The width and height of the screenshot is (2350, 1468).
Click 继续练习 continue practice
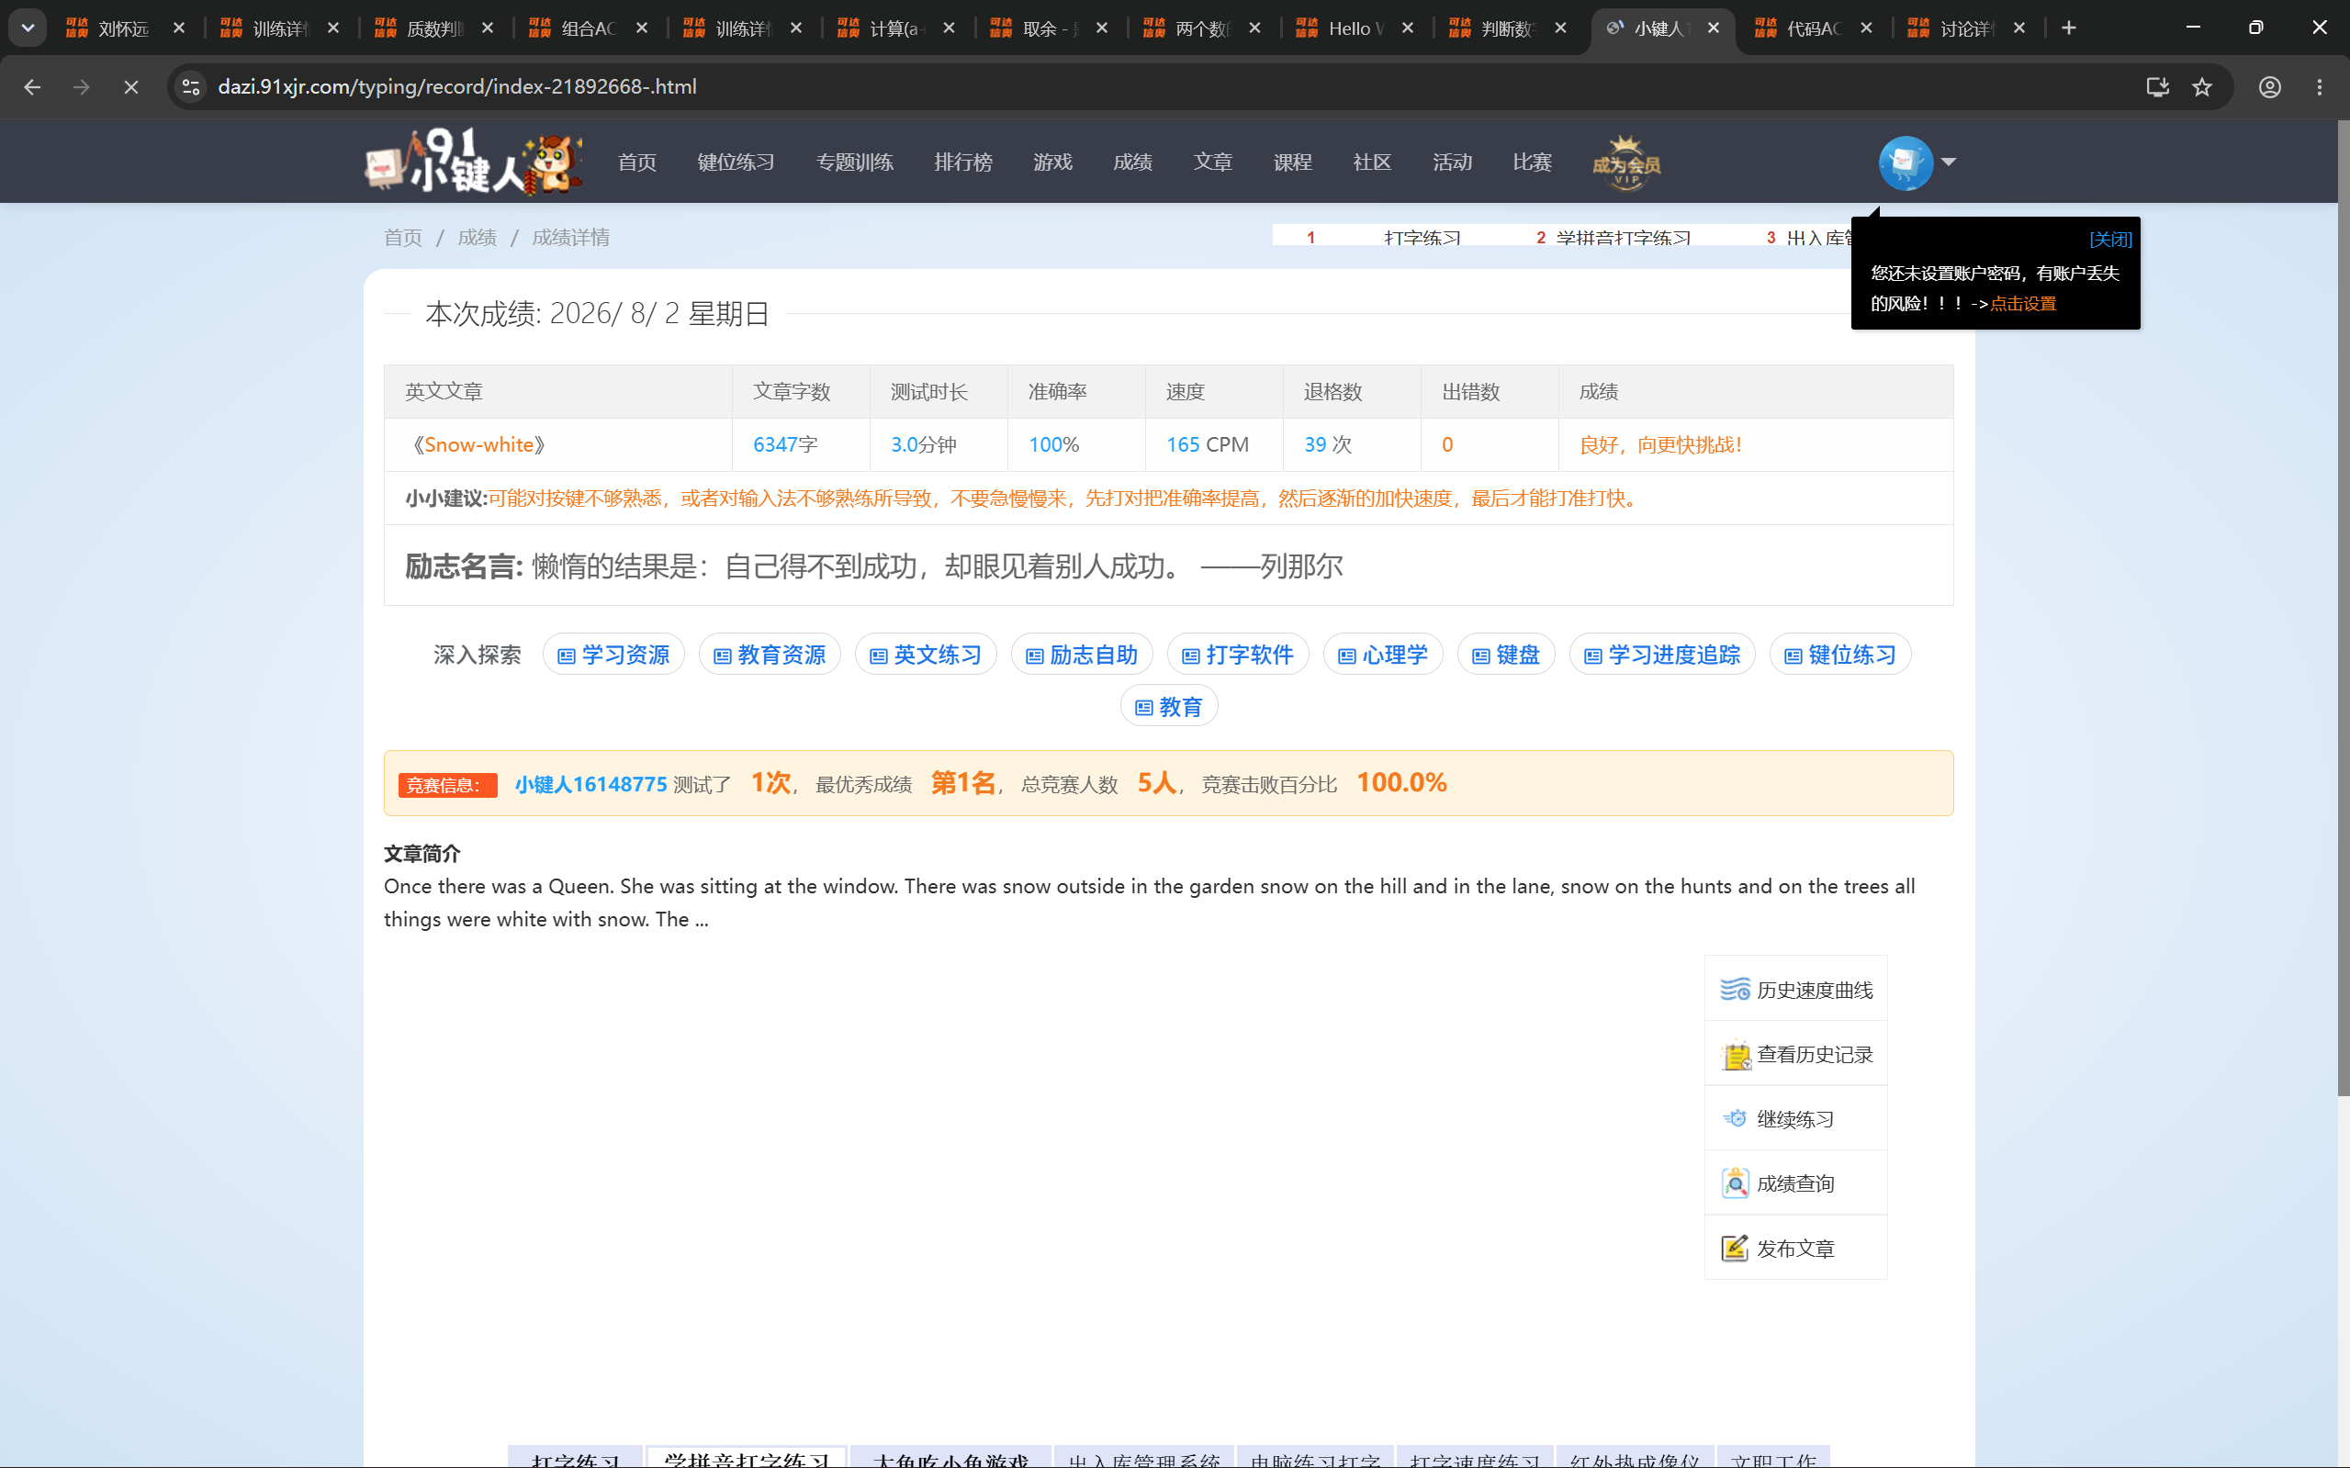click(1795, 1118)
